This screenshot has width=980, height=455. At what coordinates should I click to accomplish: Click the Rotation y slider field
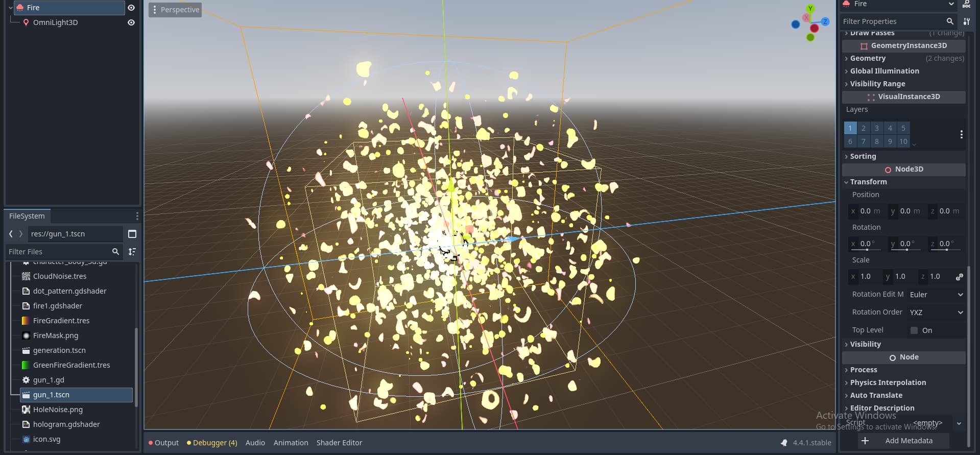(906, 244)
